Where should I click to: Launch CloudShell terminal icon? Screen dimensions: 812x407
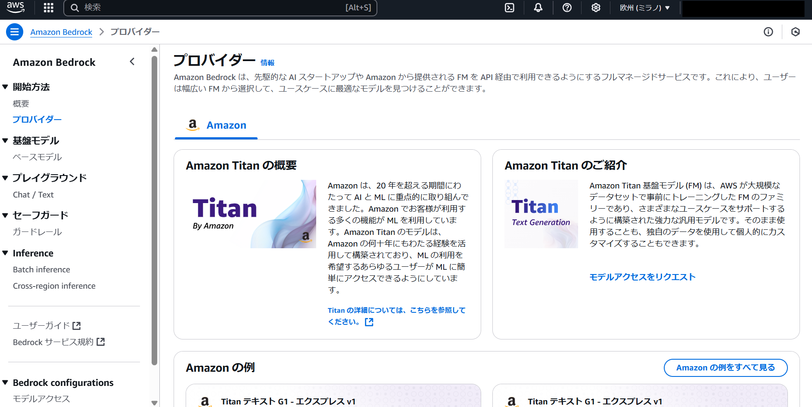coord(510,8)
